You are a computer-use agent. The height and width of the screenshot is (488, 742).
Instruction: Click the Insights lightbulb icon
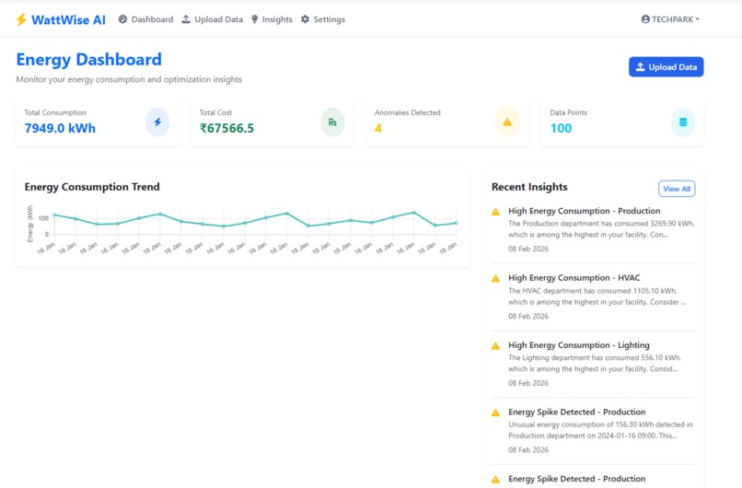[255, 19]
